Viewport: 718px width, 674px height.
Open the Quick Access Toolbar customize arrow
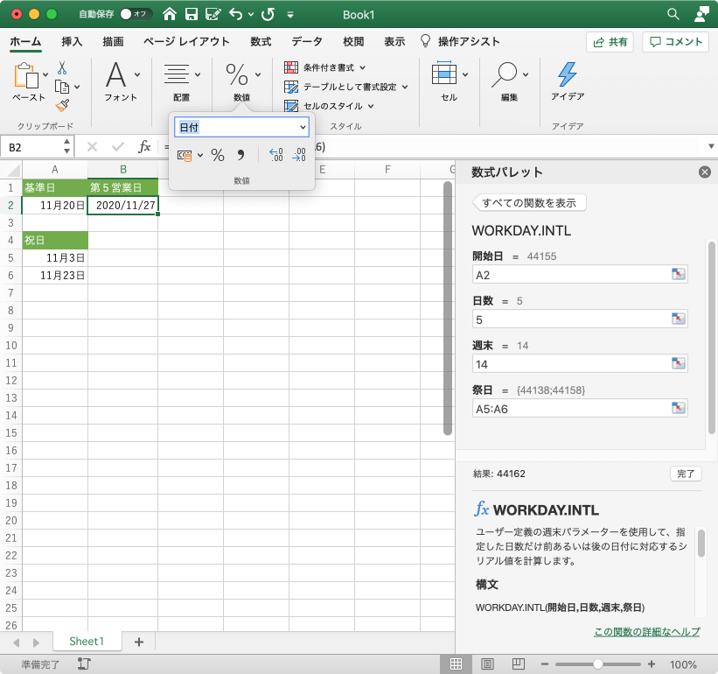(289, 15)
